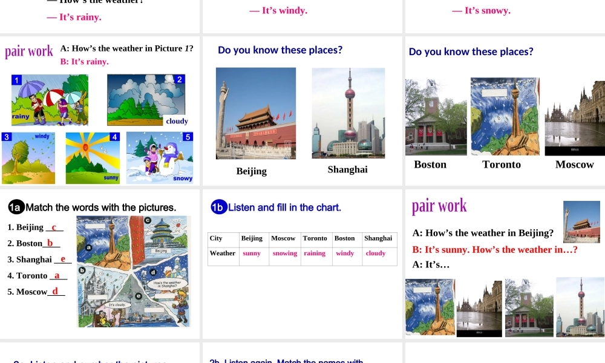Click the 'sunny' weather cell in the chart

tap(254, 257)
